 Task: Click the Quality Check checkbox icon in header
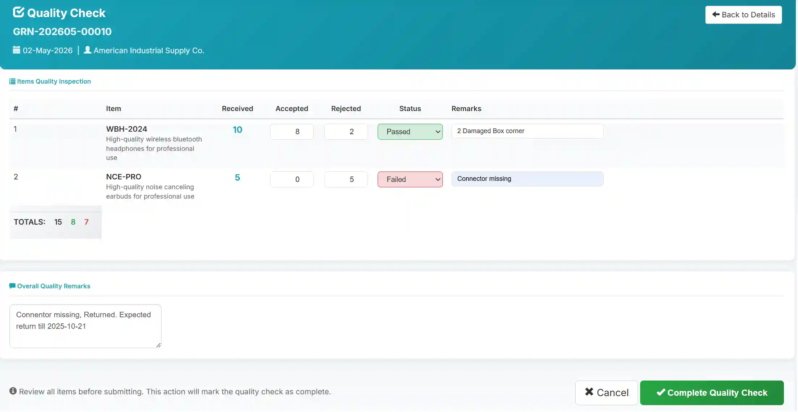coord(18,12)
